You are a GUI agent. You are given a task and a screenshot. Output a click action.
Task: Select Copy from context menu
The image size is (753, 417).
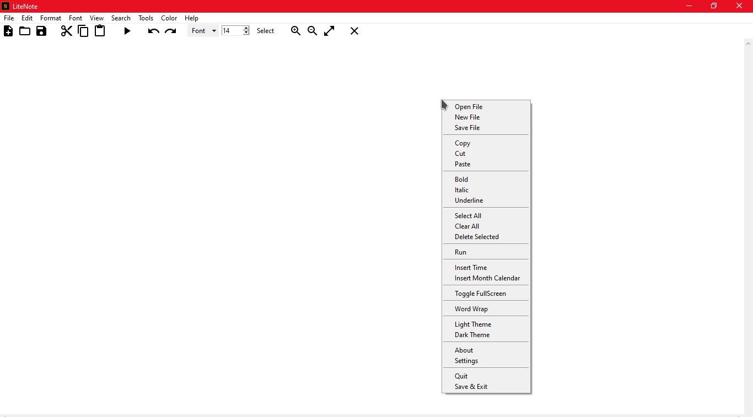[x=486, y=143]
